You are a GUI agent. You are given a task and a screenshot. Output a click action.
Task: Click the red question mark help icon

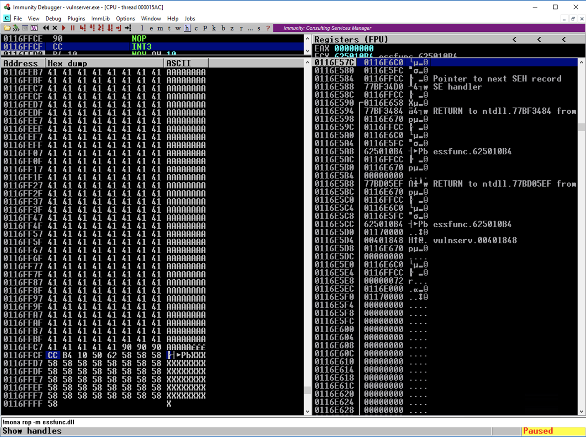tap(268, 28)
